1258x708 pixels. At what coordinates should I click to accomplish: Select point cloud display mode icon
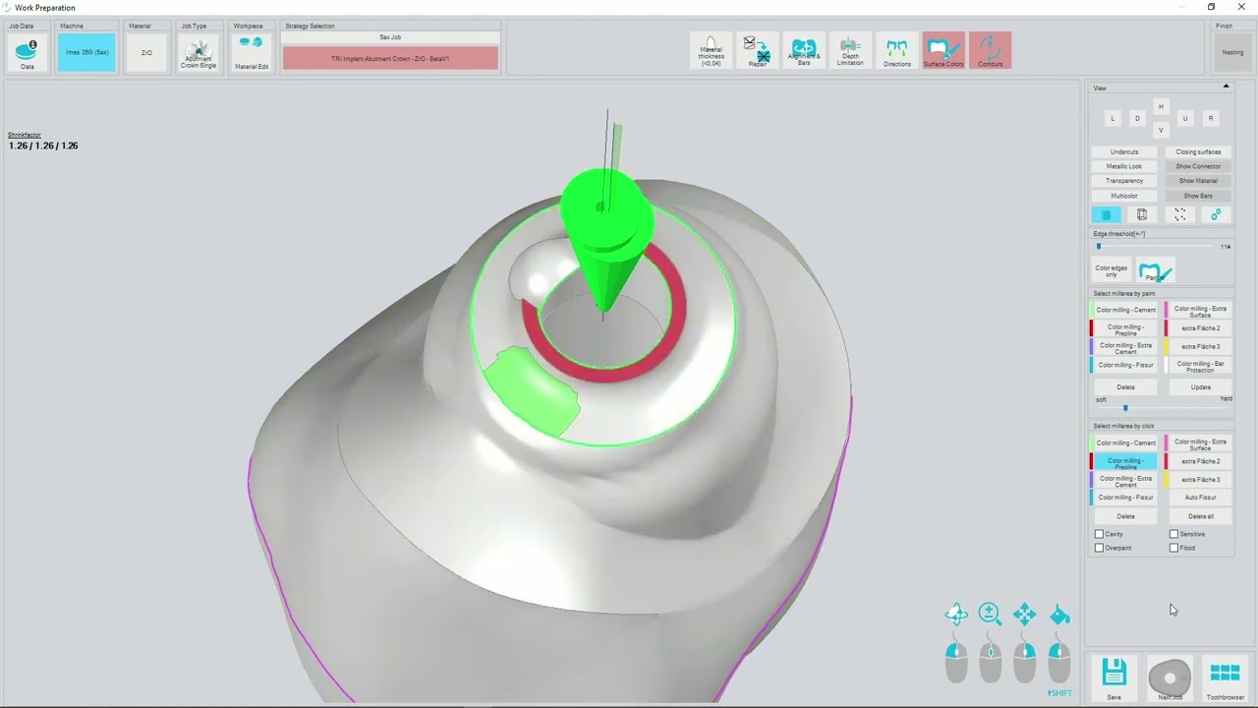pyautogui.click(x=1179, y=214)
